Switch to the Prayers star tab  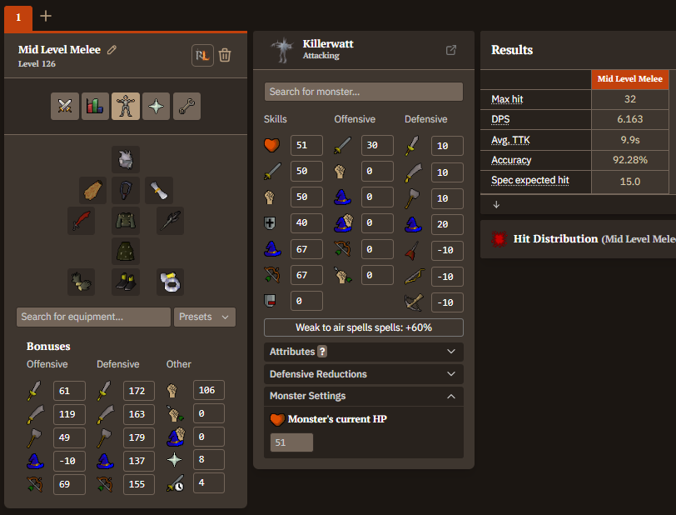click(x=156, y=106)
